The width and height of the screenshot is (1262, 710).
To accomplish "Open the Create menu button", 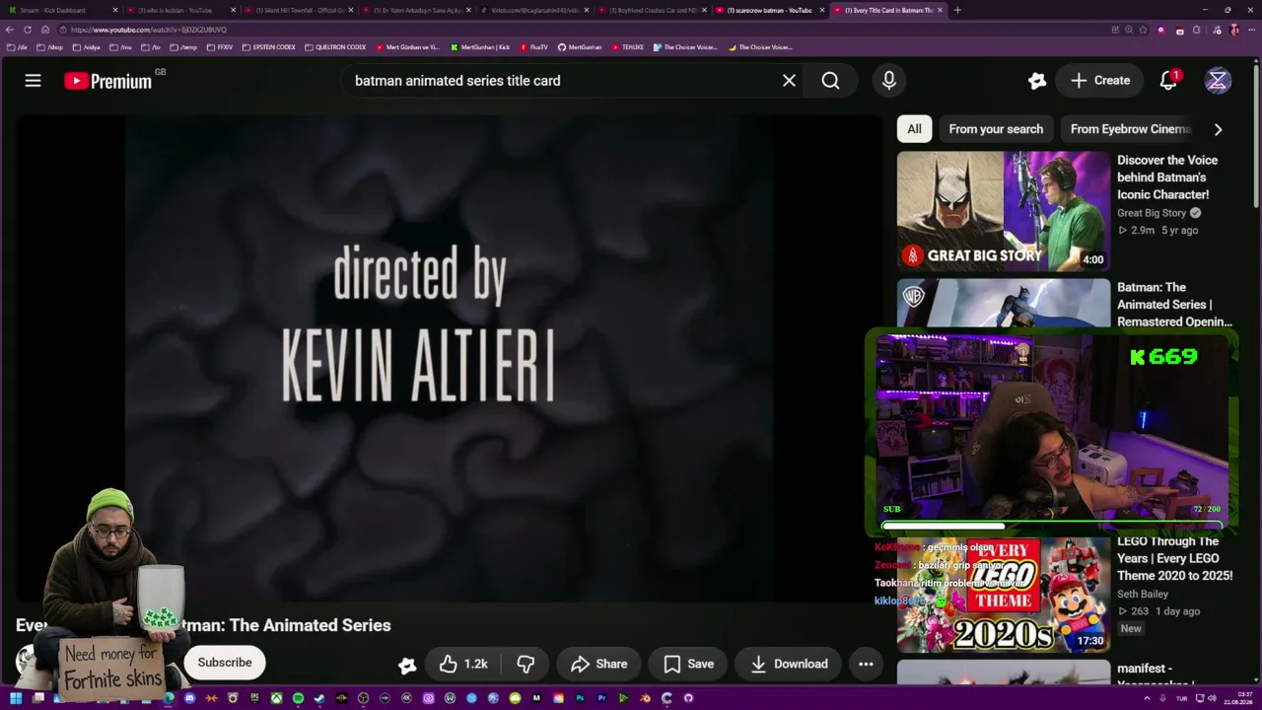I will [1099, 81].
